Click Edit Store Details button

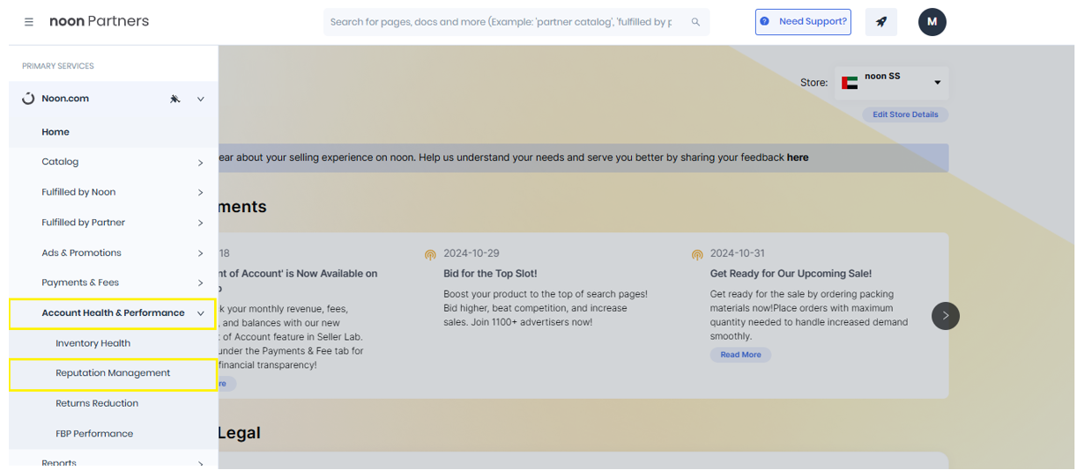click(x=905, y=114)
